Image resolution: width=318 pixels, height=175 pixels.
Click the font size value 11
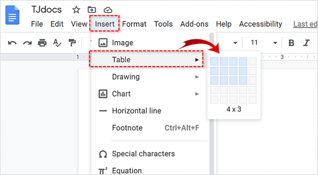[254, 42]
